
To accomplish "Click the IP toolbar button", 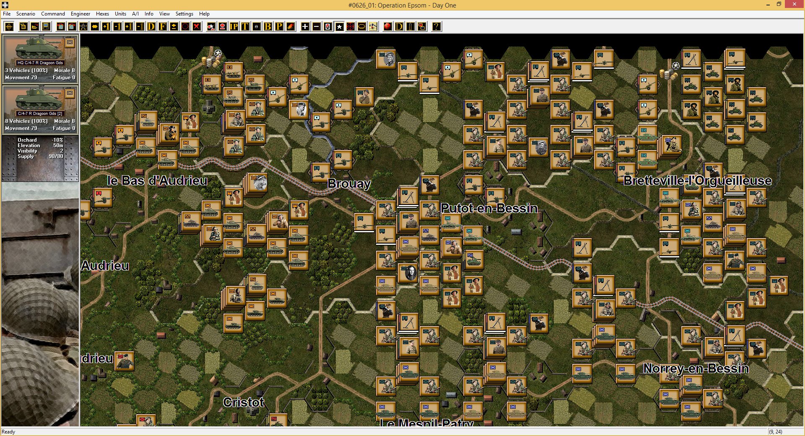I will point(234,27).
